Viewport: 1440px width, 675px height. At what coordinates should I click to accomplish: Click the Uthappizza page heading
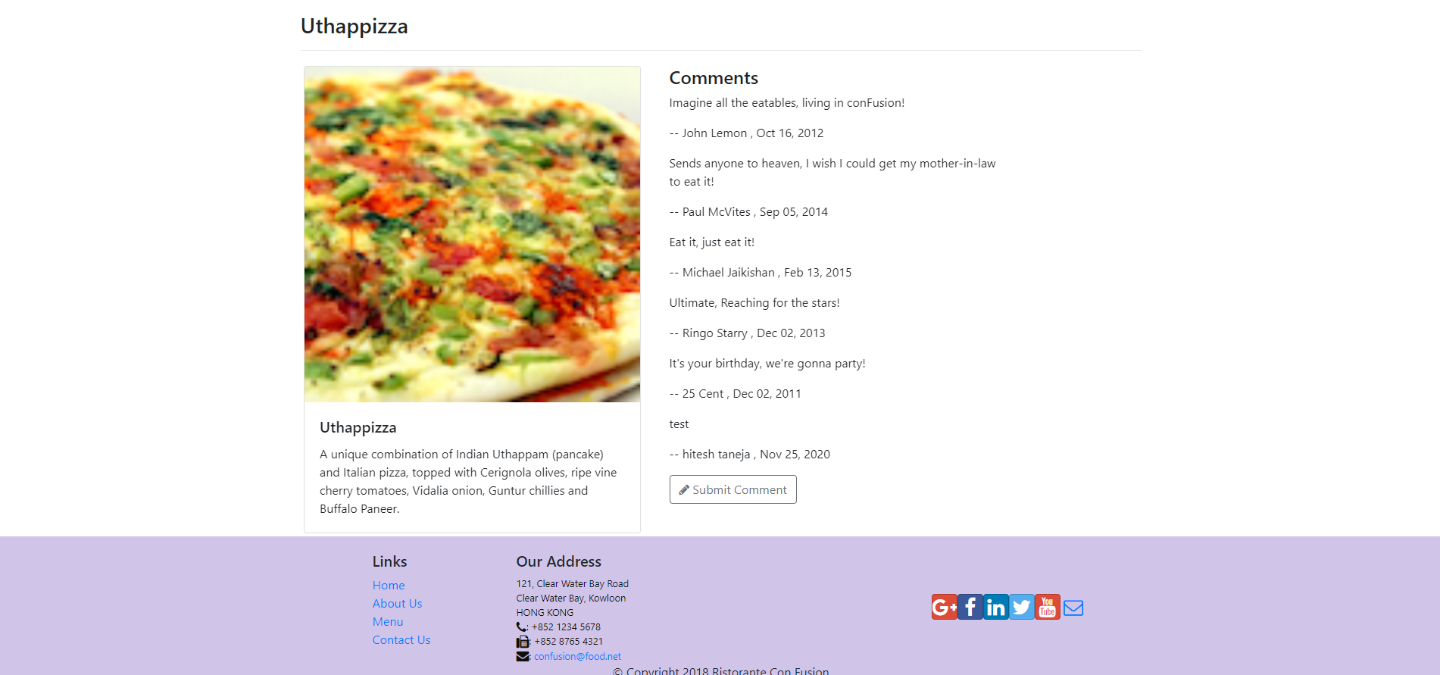tap(354, 26)
